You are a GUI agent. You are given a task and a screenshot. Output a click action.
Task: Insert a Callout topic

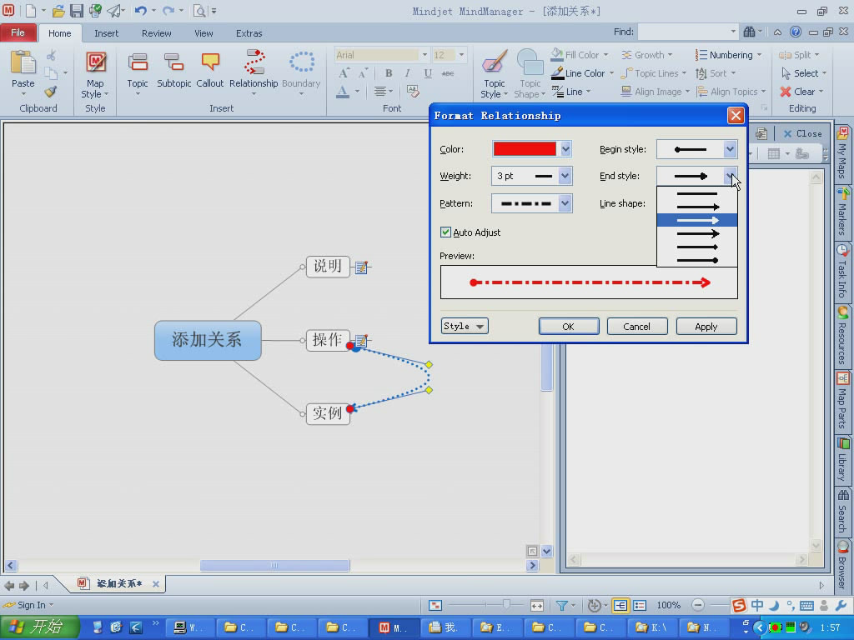pyautogui.click(x=209, y=62)
